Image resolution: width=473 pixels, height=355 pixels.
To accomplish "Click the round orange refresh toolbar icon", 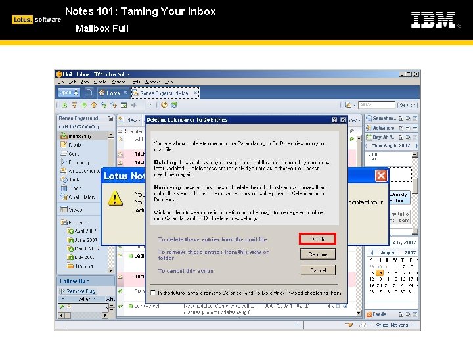I will [x=164, y=105].
